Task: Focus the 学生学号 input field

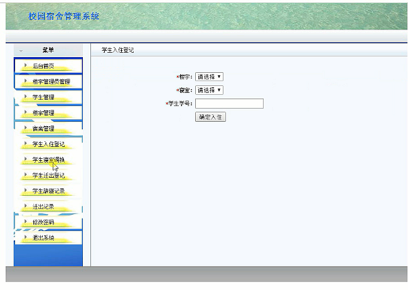Action: [x=229, y=104]
